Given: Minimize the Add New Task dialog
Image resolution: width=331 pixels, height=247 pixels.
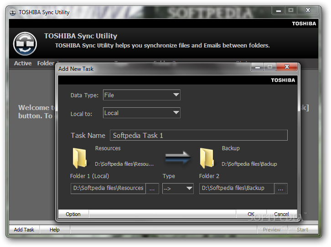Looking at the screenshot, I should click(257, 67).
